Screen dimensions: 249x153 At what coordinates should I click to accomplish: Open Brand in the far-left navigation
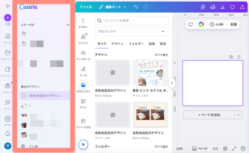[x=7, y=88]
